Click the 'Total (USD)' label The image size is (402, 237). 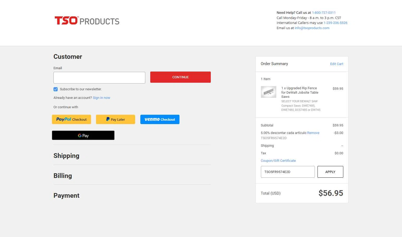[271, 193]
